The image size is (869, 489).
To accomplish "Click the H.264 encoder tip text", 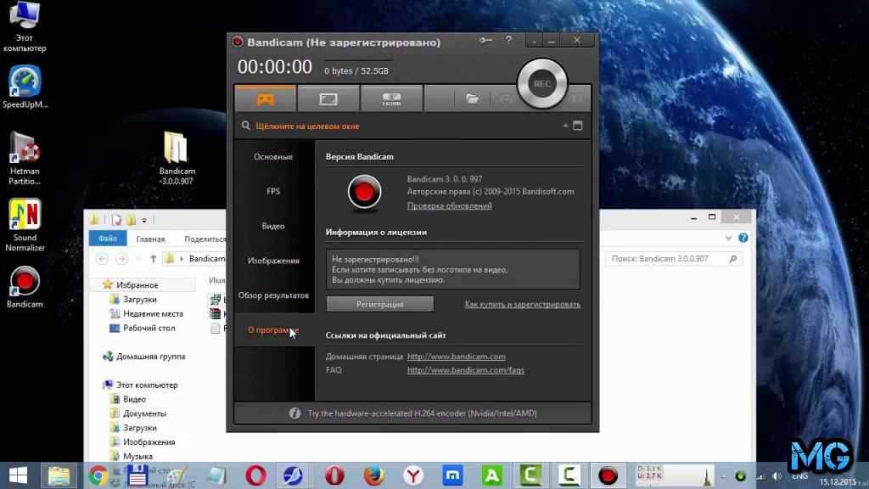I will point(422,413).
